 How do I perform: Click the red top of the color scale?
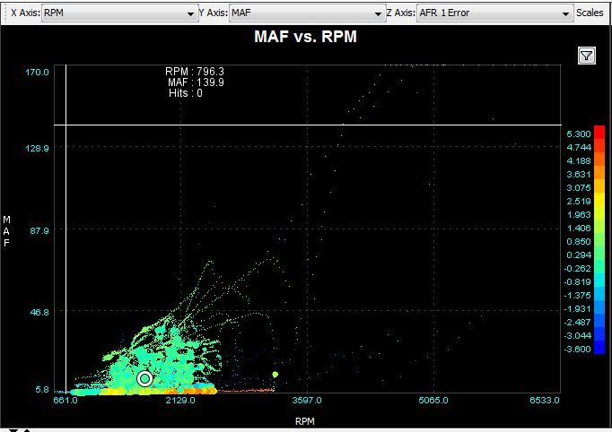click(x=599, y=133)
